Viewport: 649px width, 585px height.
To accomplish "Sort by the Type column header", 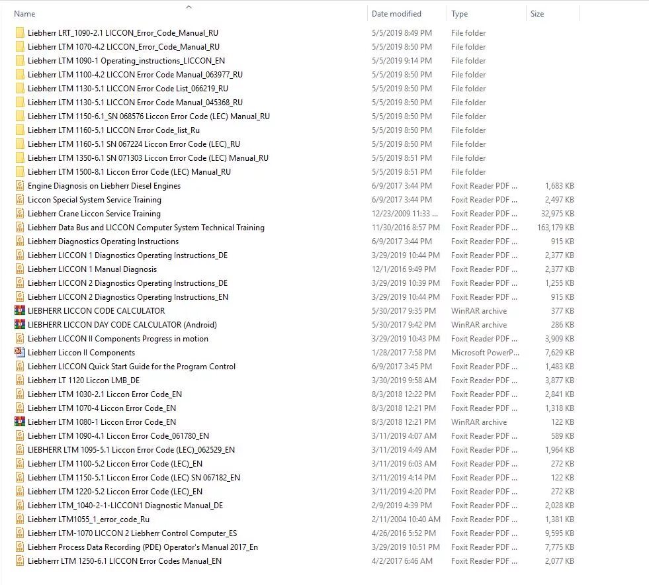I will (459, 14).
